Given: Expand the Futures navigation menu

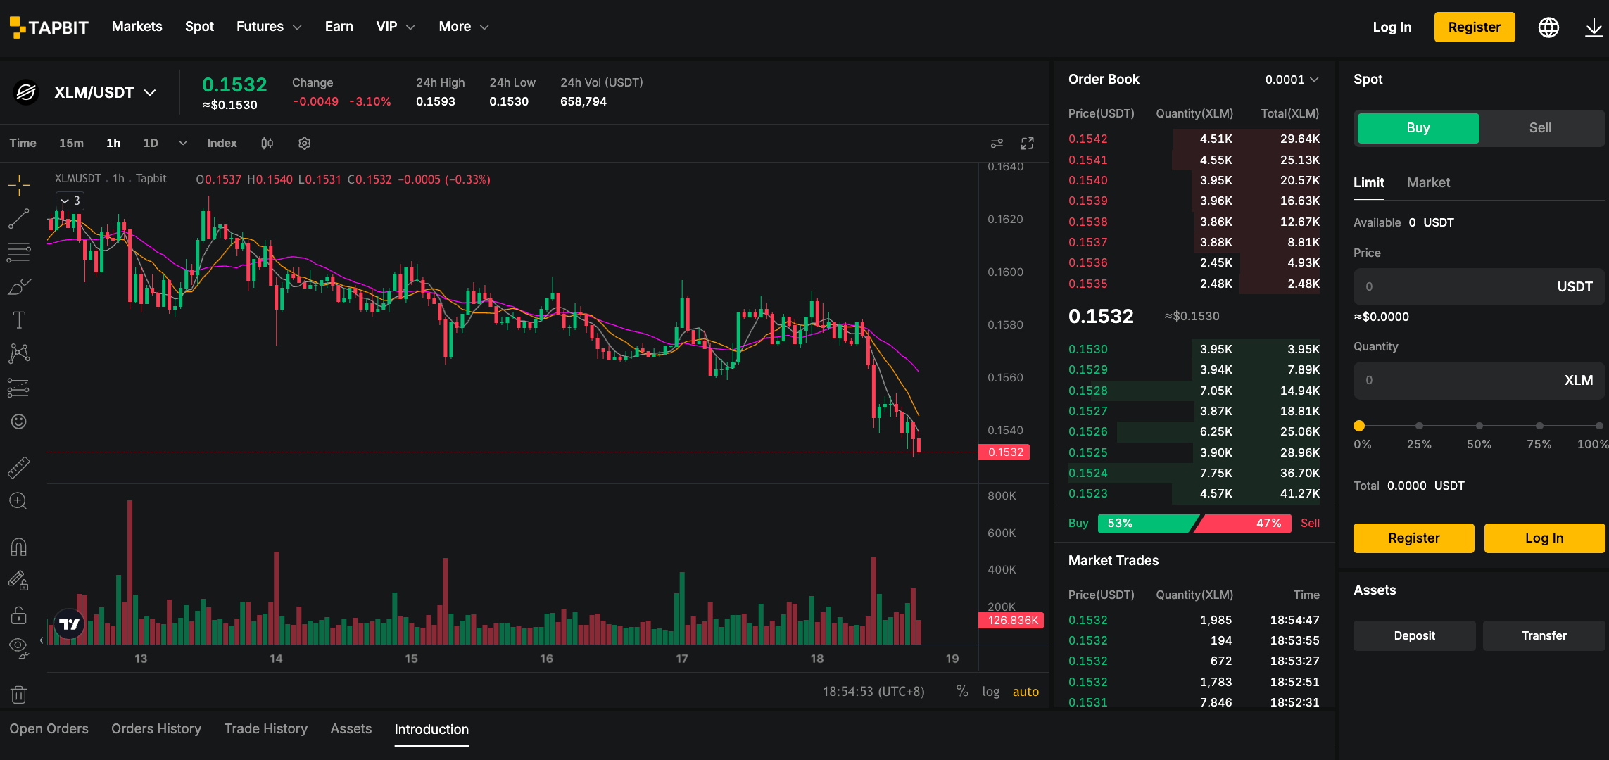Looking at the screenshot, I should (x=269, y=27).
